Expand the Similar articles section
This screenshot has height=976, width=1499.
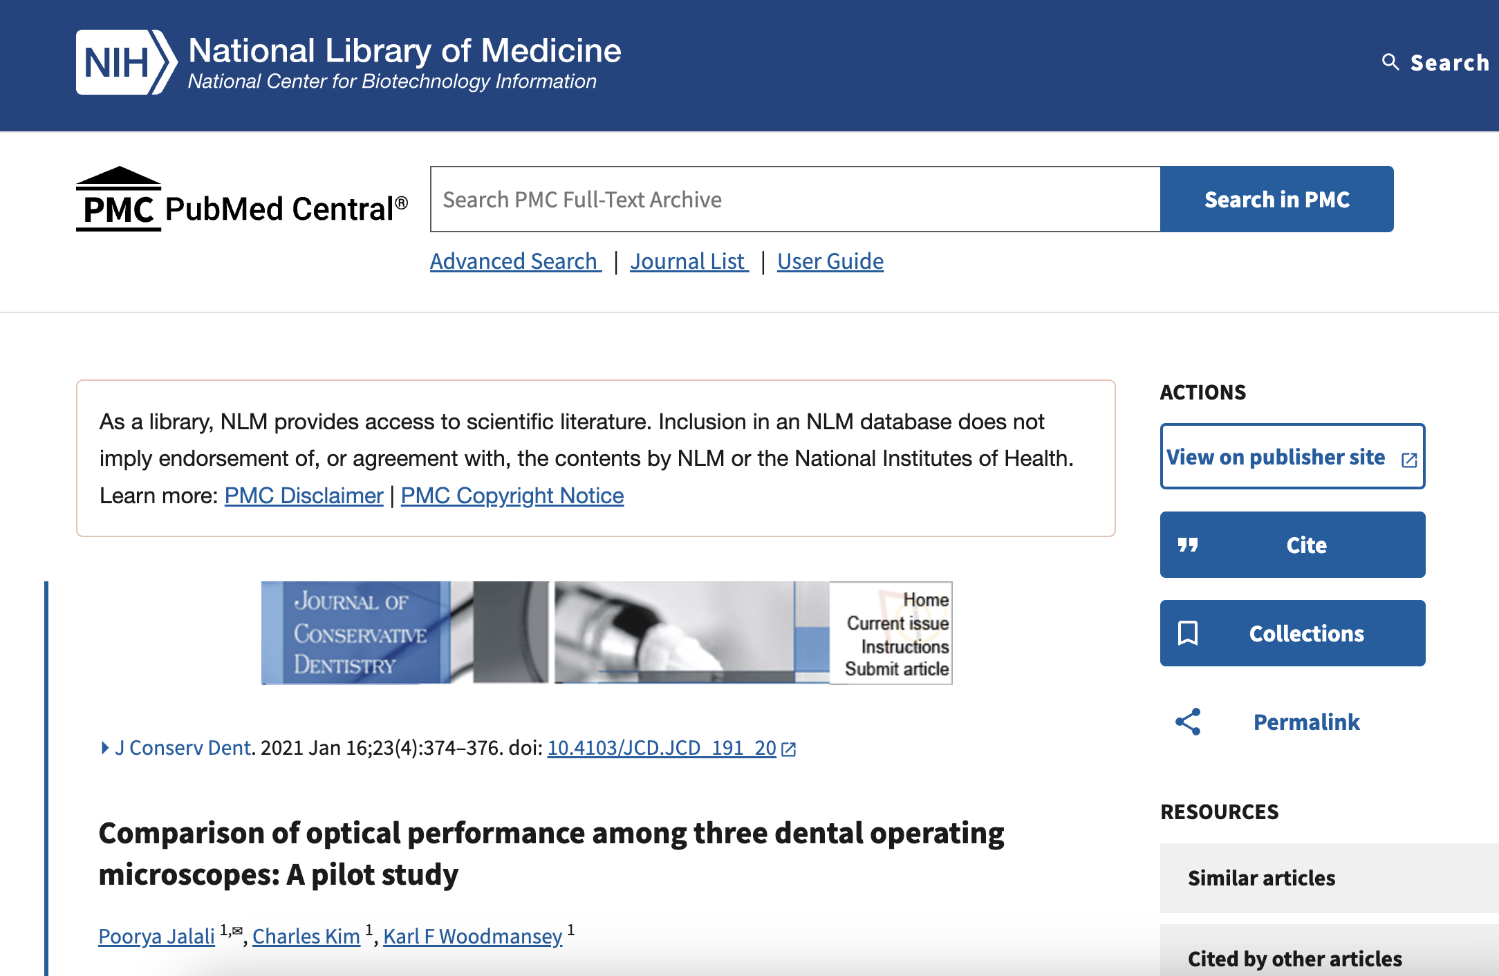pos(1261,878)
